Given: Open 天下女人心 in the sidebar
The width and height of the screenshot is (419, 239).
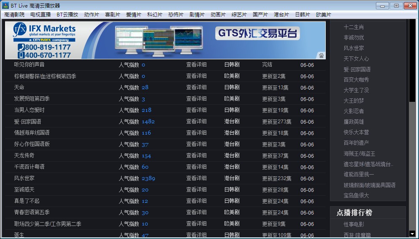Looking at the screenshot, I should pos(356,58).
